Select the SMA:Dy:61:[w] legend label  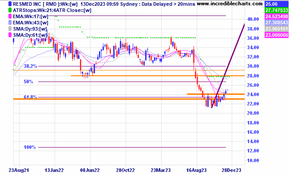click(30, 35)
